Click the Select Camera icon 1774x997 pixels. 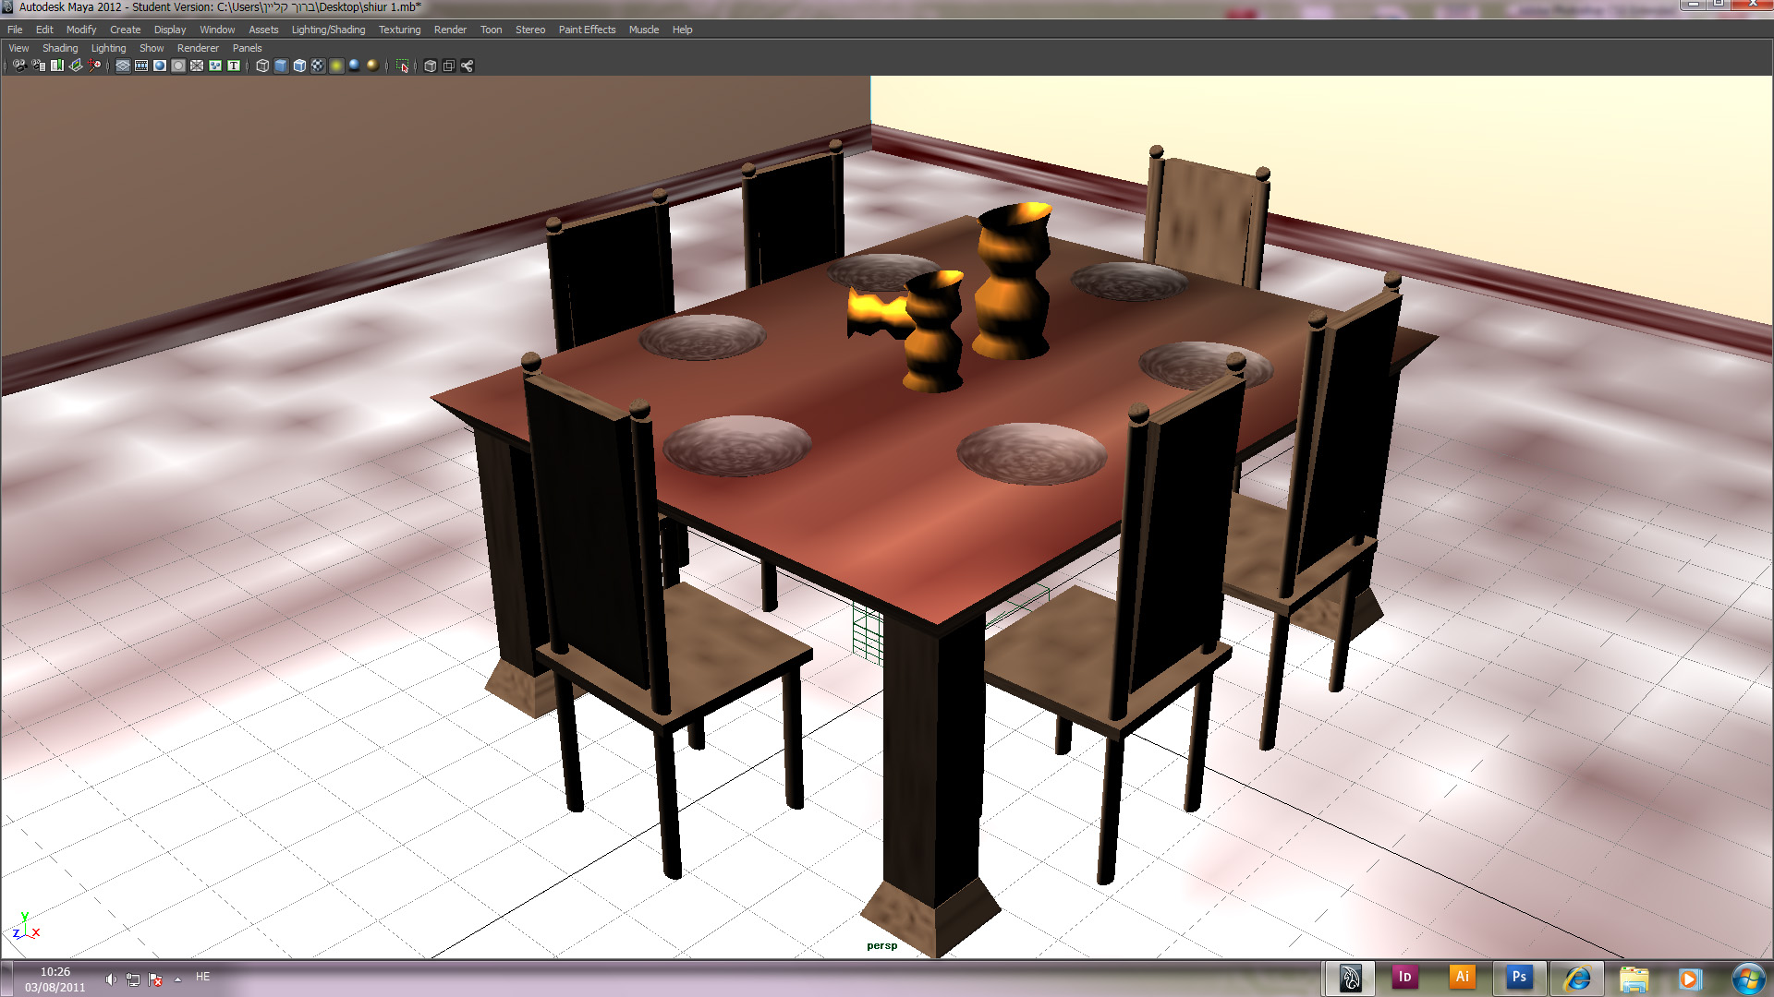19,66
